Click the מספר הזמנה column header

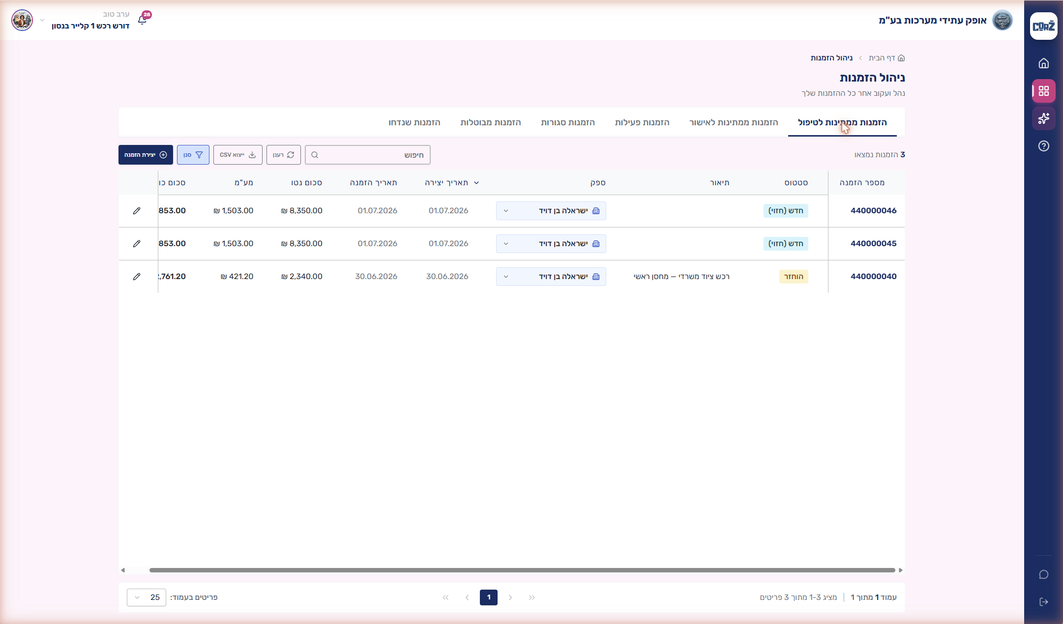[862, 183]
